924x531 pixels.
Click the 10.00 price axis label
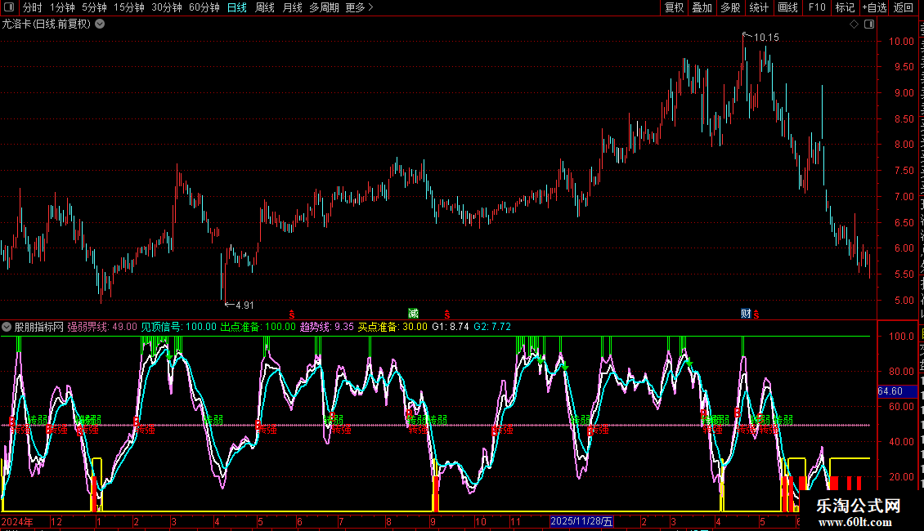point(902,41)
